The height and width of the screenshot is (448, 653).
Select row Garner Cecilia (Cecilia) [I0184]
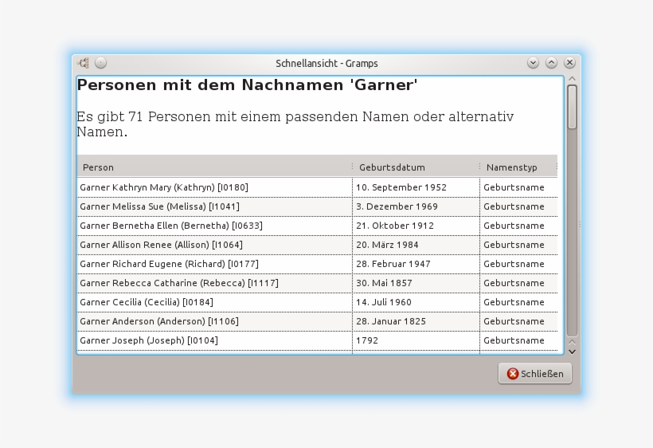(x=317, y=303)
